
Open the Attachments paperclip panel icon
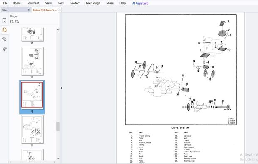(x=5, y=49)
